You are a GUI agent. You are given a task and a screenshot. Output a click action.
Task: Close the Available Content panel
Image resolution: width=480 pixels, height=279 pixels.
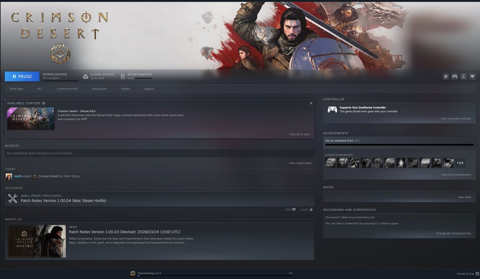point(311,103)
